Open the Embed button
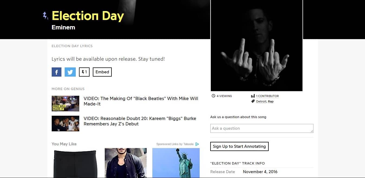365x178 pixels. tap(102, 72)
